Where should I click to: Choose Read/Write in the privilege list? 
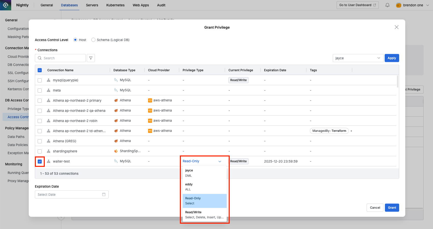click(204, 215)
